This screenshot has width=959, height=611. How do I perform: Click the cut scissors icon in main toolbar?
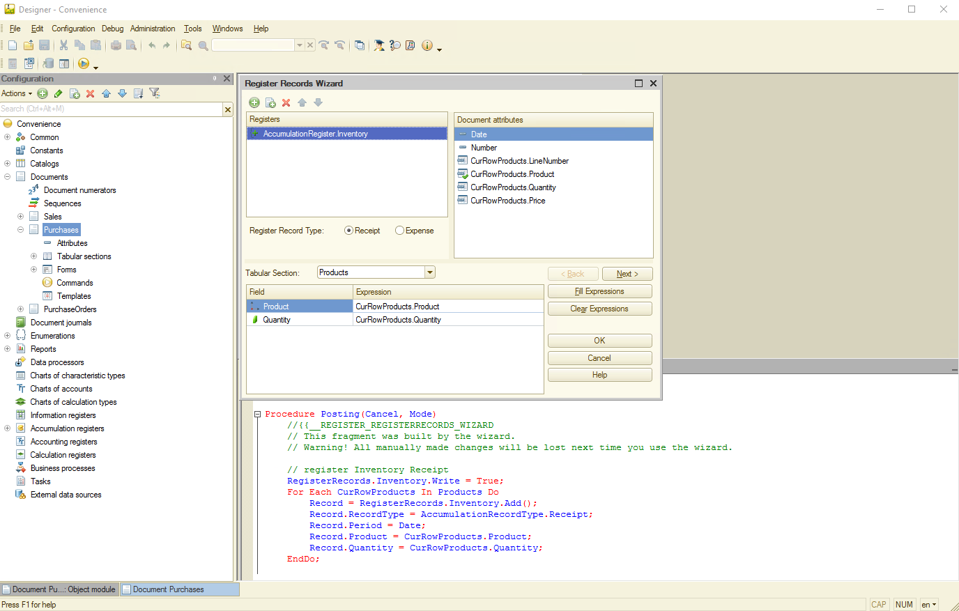pyautogui.click(x=63, y=45)
